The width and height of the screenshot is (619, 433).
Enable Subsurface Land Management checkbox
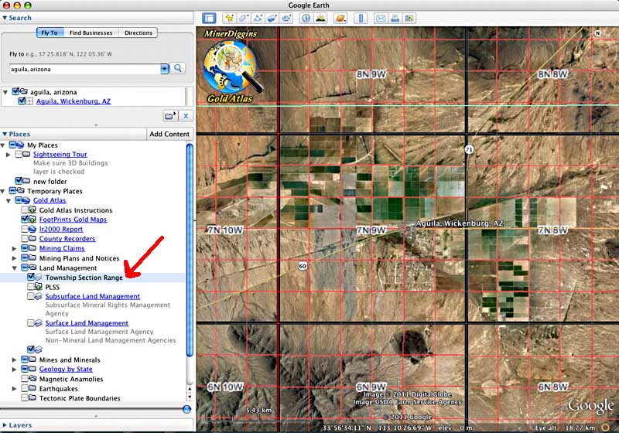tap(31, 296)
